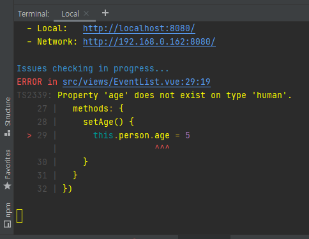Open the Structure tool window

tap(8, 117)
